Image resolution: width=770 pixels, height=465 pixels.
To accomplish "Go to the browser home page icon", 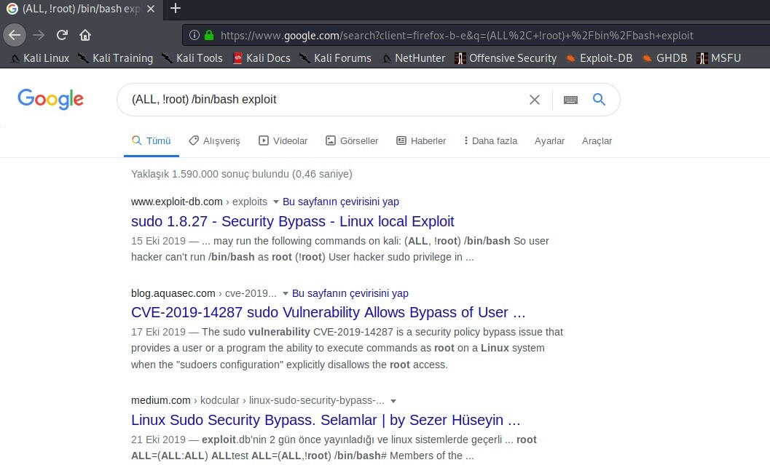I will tap(85, 35).
